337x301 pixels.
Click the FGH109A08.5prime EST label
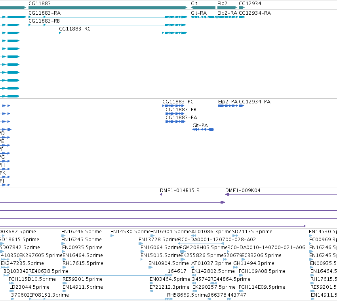pos(262,271)
